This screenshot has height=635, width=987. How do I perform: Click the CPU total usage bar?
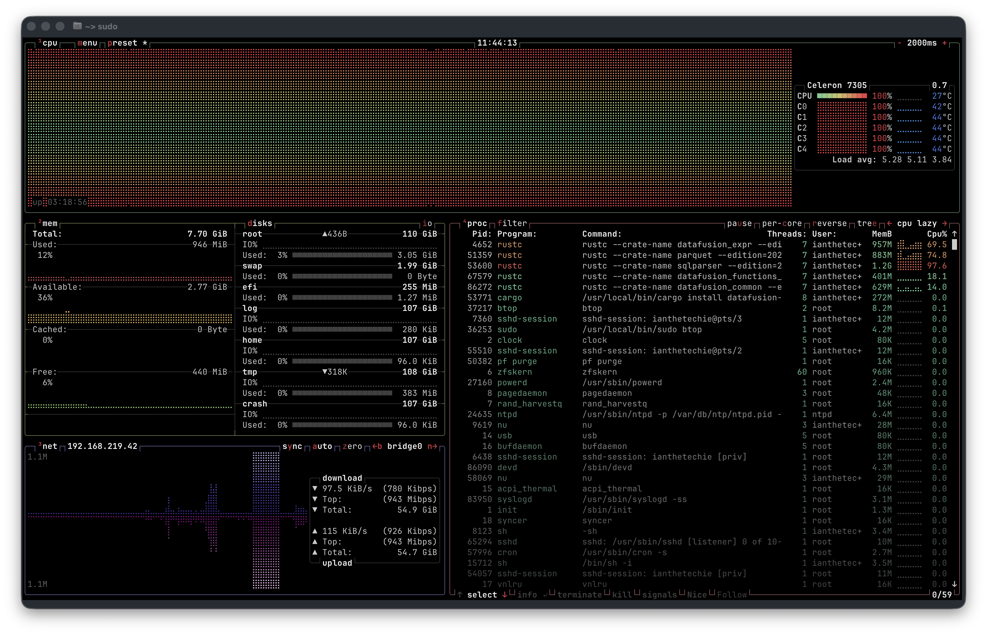click(842, 96)
